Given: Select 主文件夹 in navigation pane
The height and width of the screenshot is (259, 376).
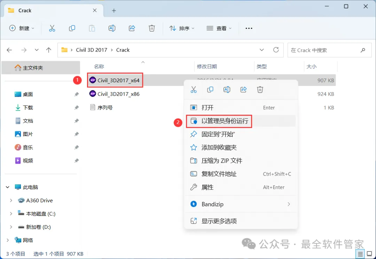Looking at the screenshot, I should point(41,68).
